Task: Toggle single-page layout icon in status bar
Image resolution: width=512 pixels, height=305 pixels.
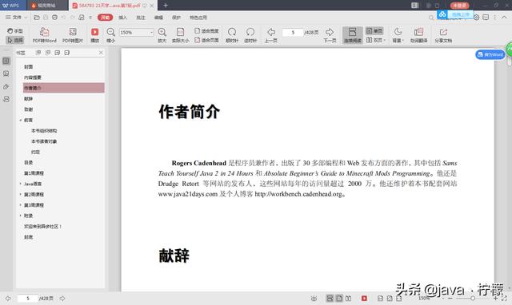Action: coord(339,298)
